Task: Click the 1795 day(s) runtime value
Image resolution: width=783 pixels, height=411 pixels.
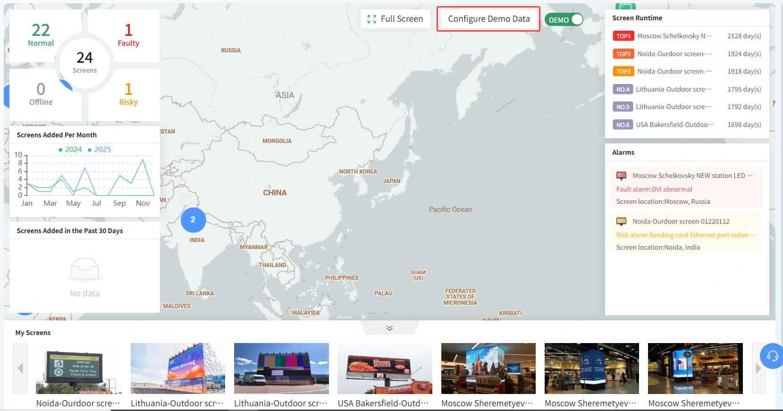Action: 744,89
